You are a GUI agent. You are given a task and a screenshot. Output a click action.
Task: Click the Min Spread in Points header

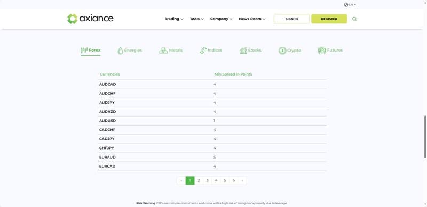click(x=233, y=74)
